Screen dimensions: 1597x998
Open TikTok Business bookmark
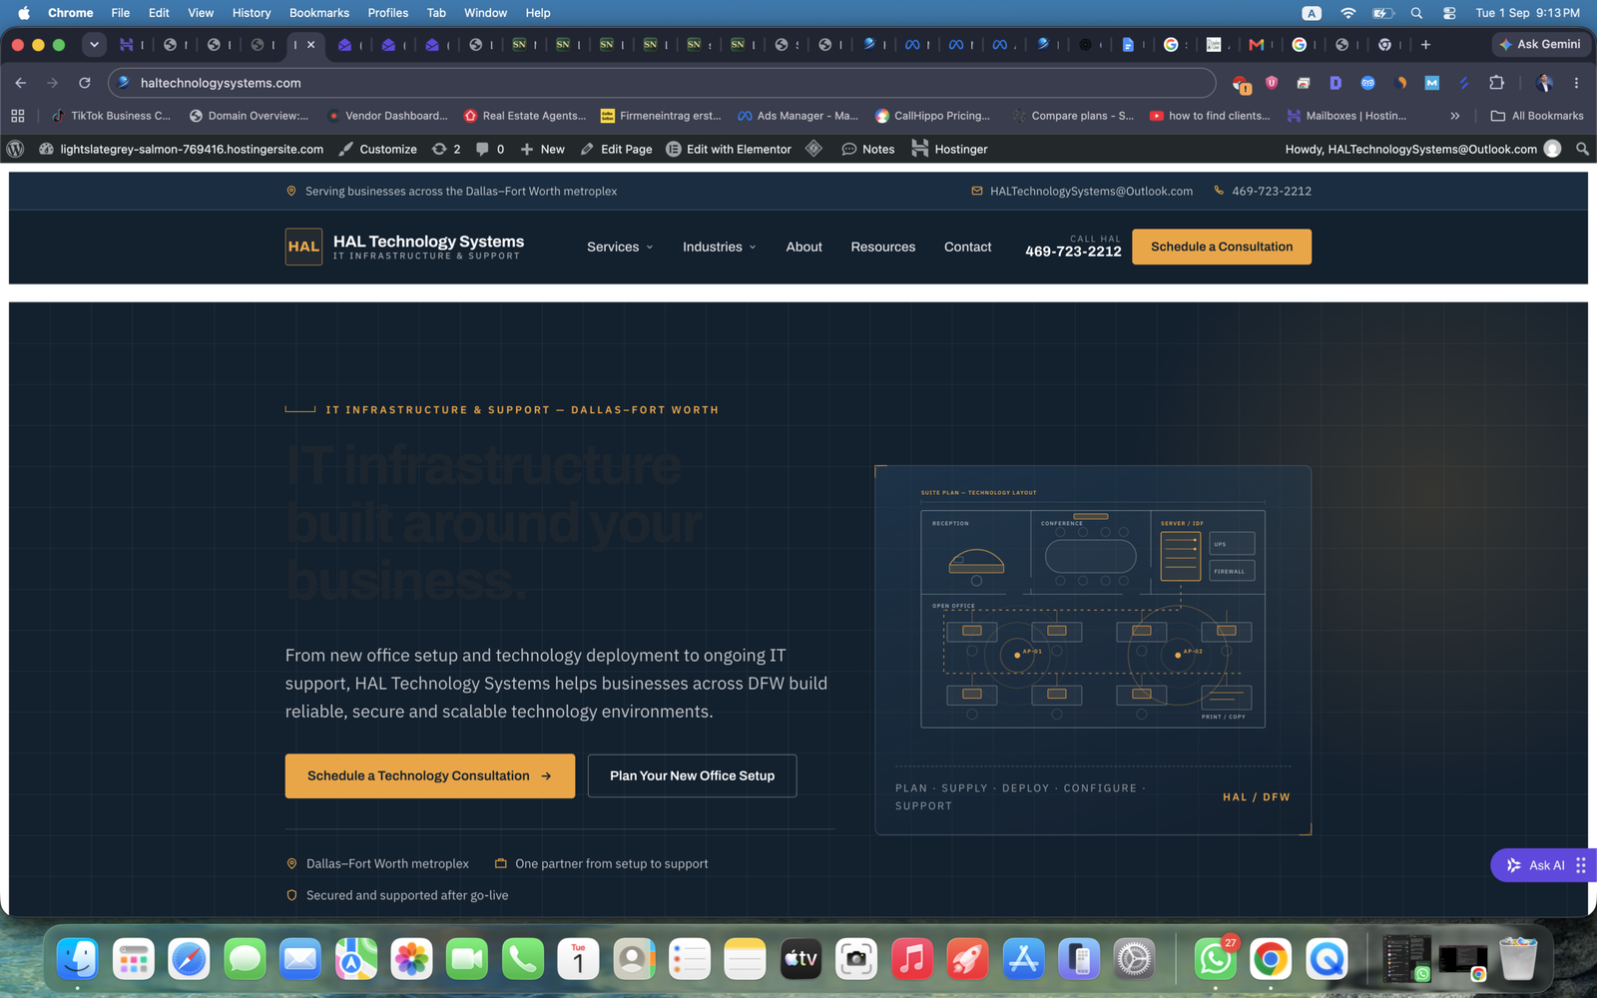click(x=111, y=116)
